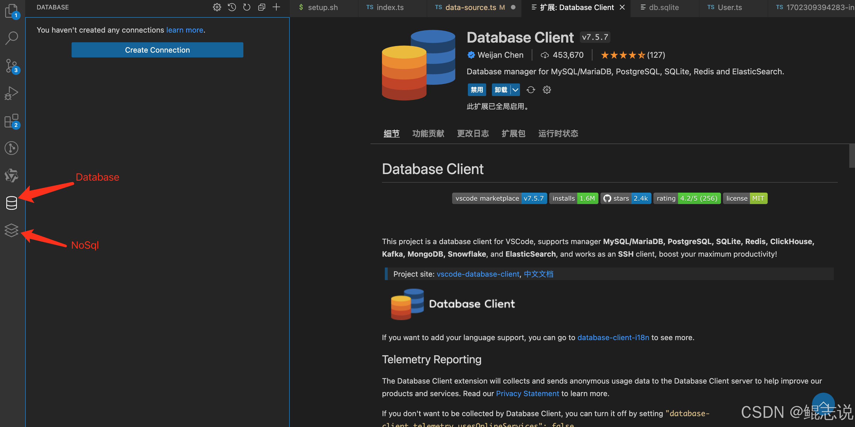Open the Extensions view with 2 badges
This screenshot has height=427, width=855.
pos(11,121)
